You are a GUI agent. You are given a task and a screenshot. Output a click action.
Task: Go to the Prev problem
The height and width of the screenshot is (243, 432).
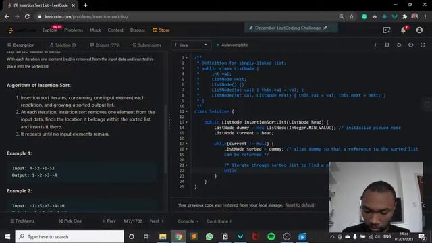point(109,221)
